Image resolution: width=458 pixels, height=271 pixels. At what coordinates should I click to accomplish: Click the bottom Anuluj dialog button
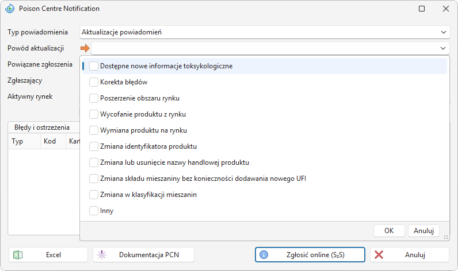point(410,255)
